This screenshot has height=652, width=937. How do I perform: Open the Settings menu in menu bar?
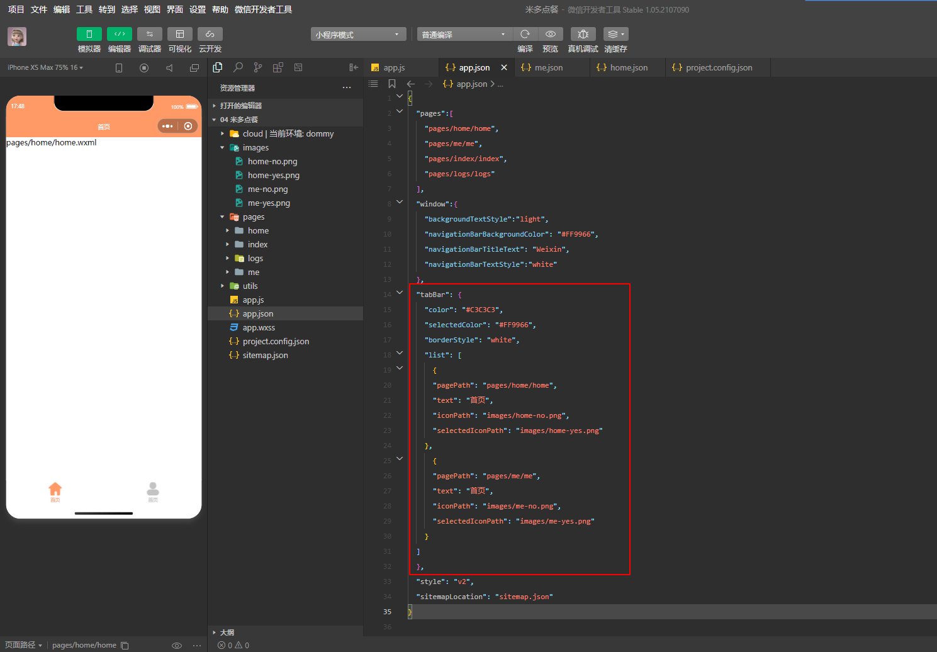click(x=198, y=9)
